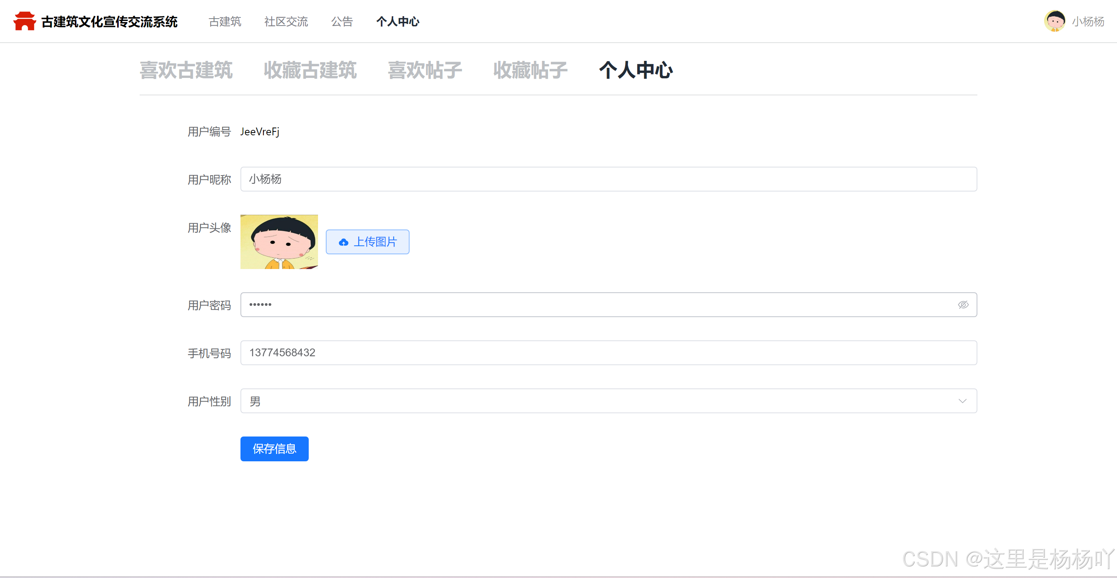This screenshot has width=1117, height=578.
Task: Click the 保存信息 button
Action: pos(274,449)
